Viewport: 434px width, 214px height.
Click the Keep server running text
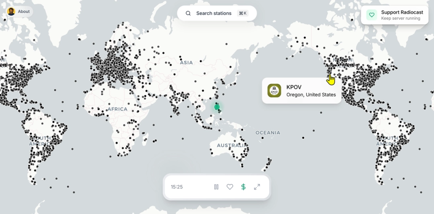coord(401,18)
